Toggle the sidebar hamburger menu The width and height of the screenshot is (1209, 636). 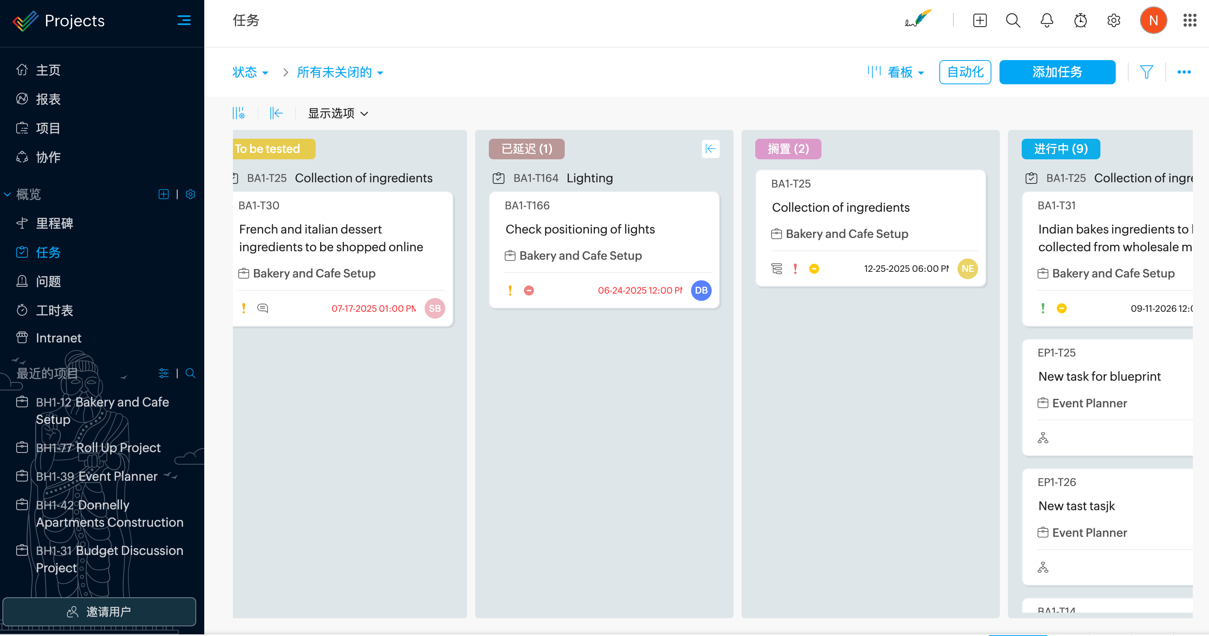(184, 20)
